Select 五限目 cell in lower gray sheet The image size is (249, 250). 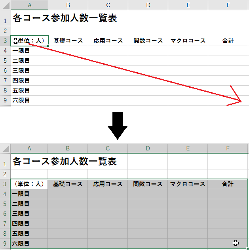29,234
